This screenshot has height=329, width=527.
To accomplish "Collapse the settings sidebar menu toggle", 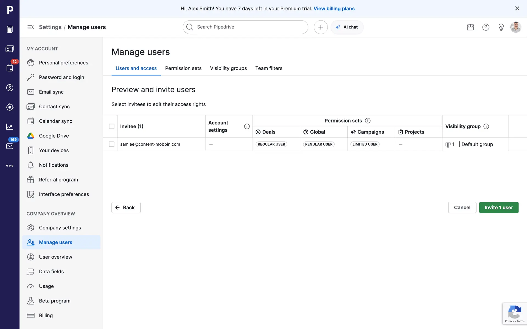I will (x=30, y=27).
